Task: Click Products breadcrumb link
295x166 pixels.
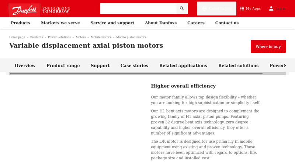Action: [x=37, y=37]
